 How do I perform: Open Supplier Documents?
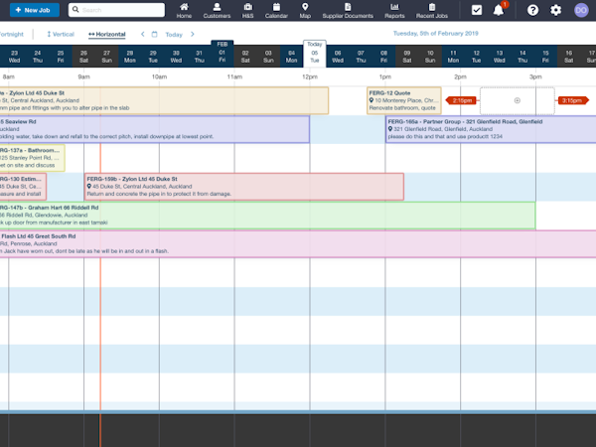348,11
